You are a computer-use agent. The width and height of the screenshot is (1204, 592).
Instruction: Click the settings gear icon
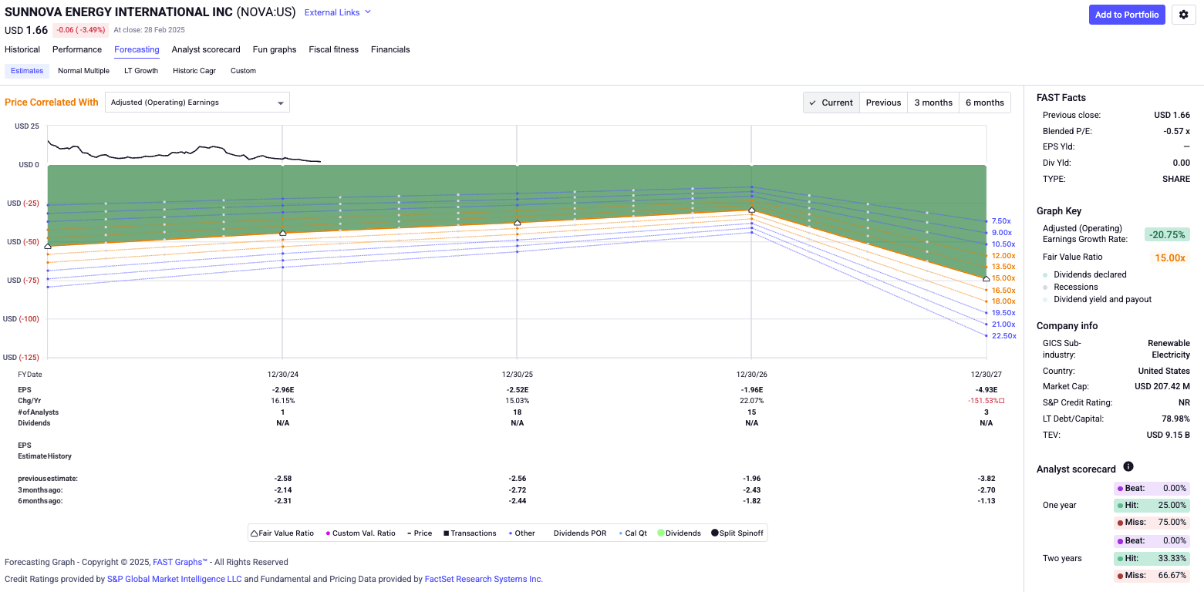pyautogui.click(x=1184, y=15)
